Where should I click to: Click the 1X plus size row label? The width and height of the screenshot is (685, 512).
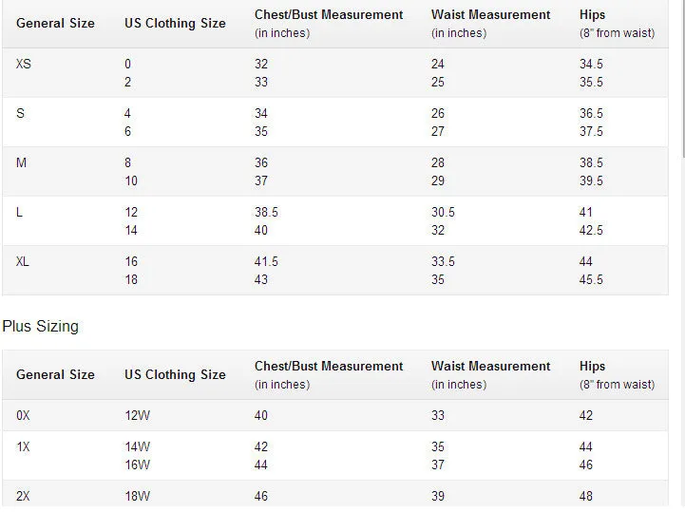click(x=23, y=446)
